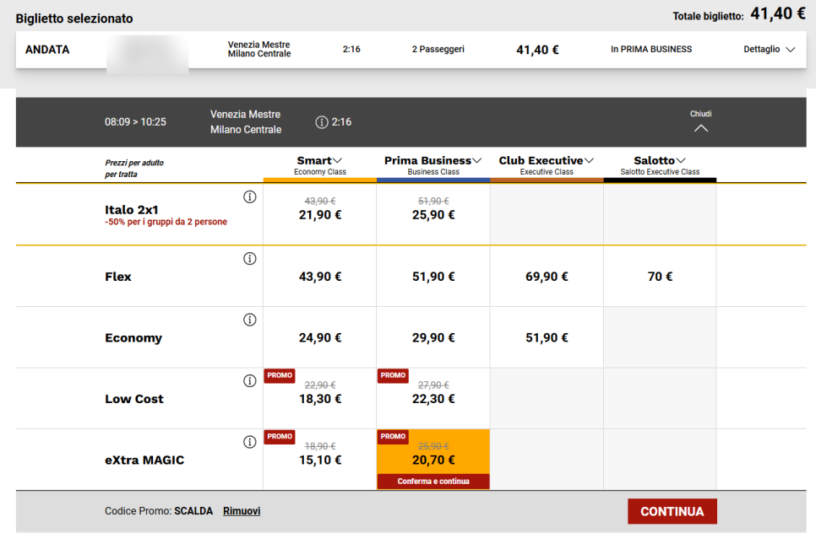
Task: Click PROMO badge in Low Cost Prima Business cell
Action: tap(393, 375)
